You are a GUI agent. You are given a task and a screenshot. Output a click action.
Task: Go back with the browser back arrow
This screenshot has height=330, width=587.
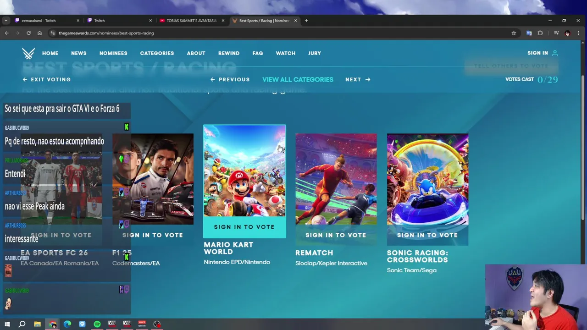click(x=6, y=33)
